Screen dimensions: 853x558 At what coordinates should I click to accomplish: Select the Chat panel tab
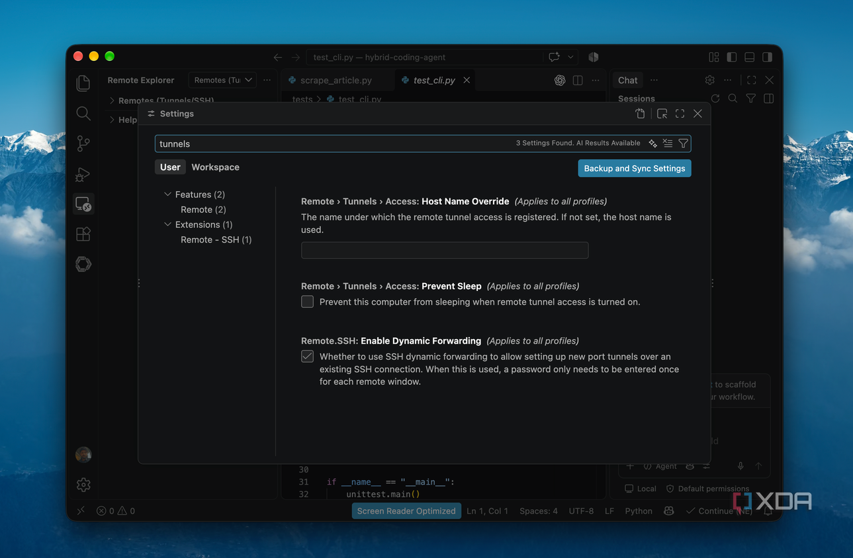[x=627, y=80]
